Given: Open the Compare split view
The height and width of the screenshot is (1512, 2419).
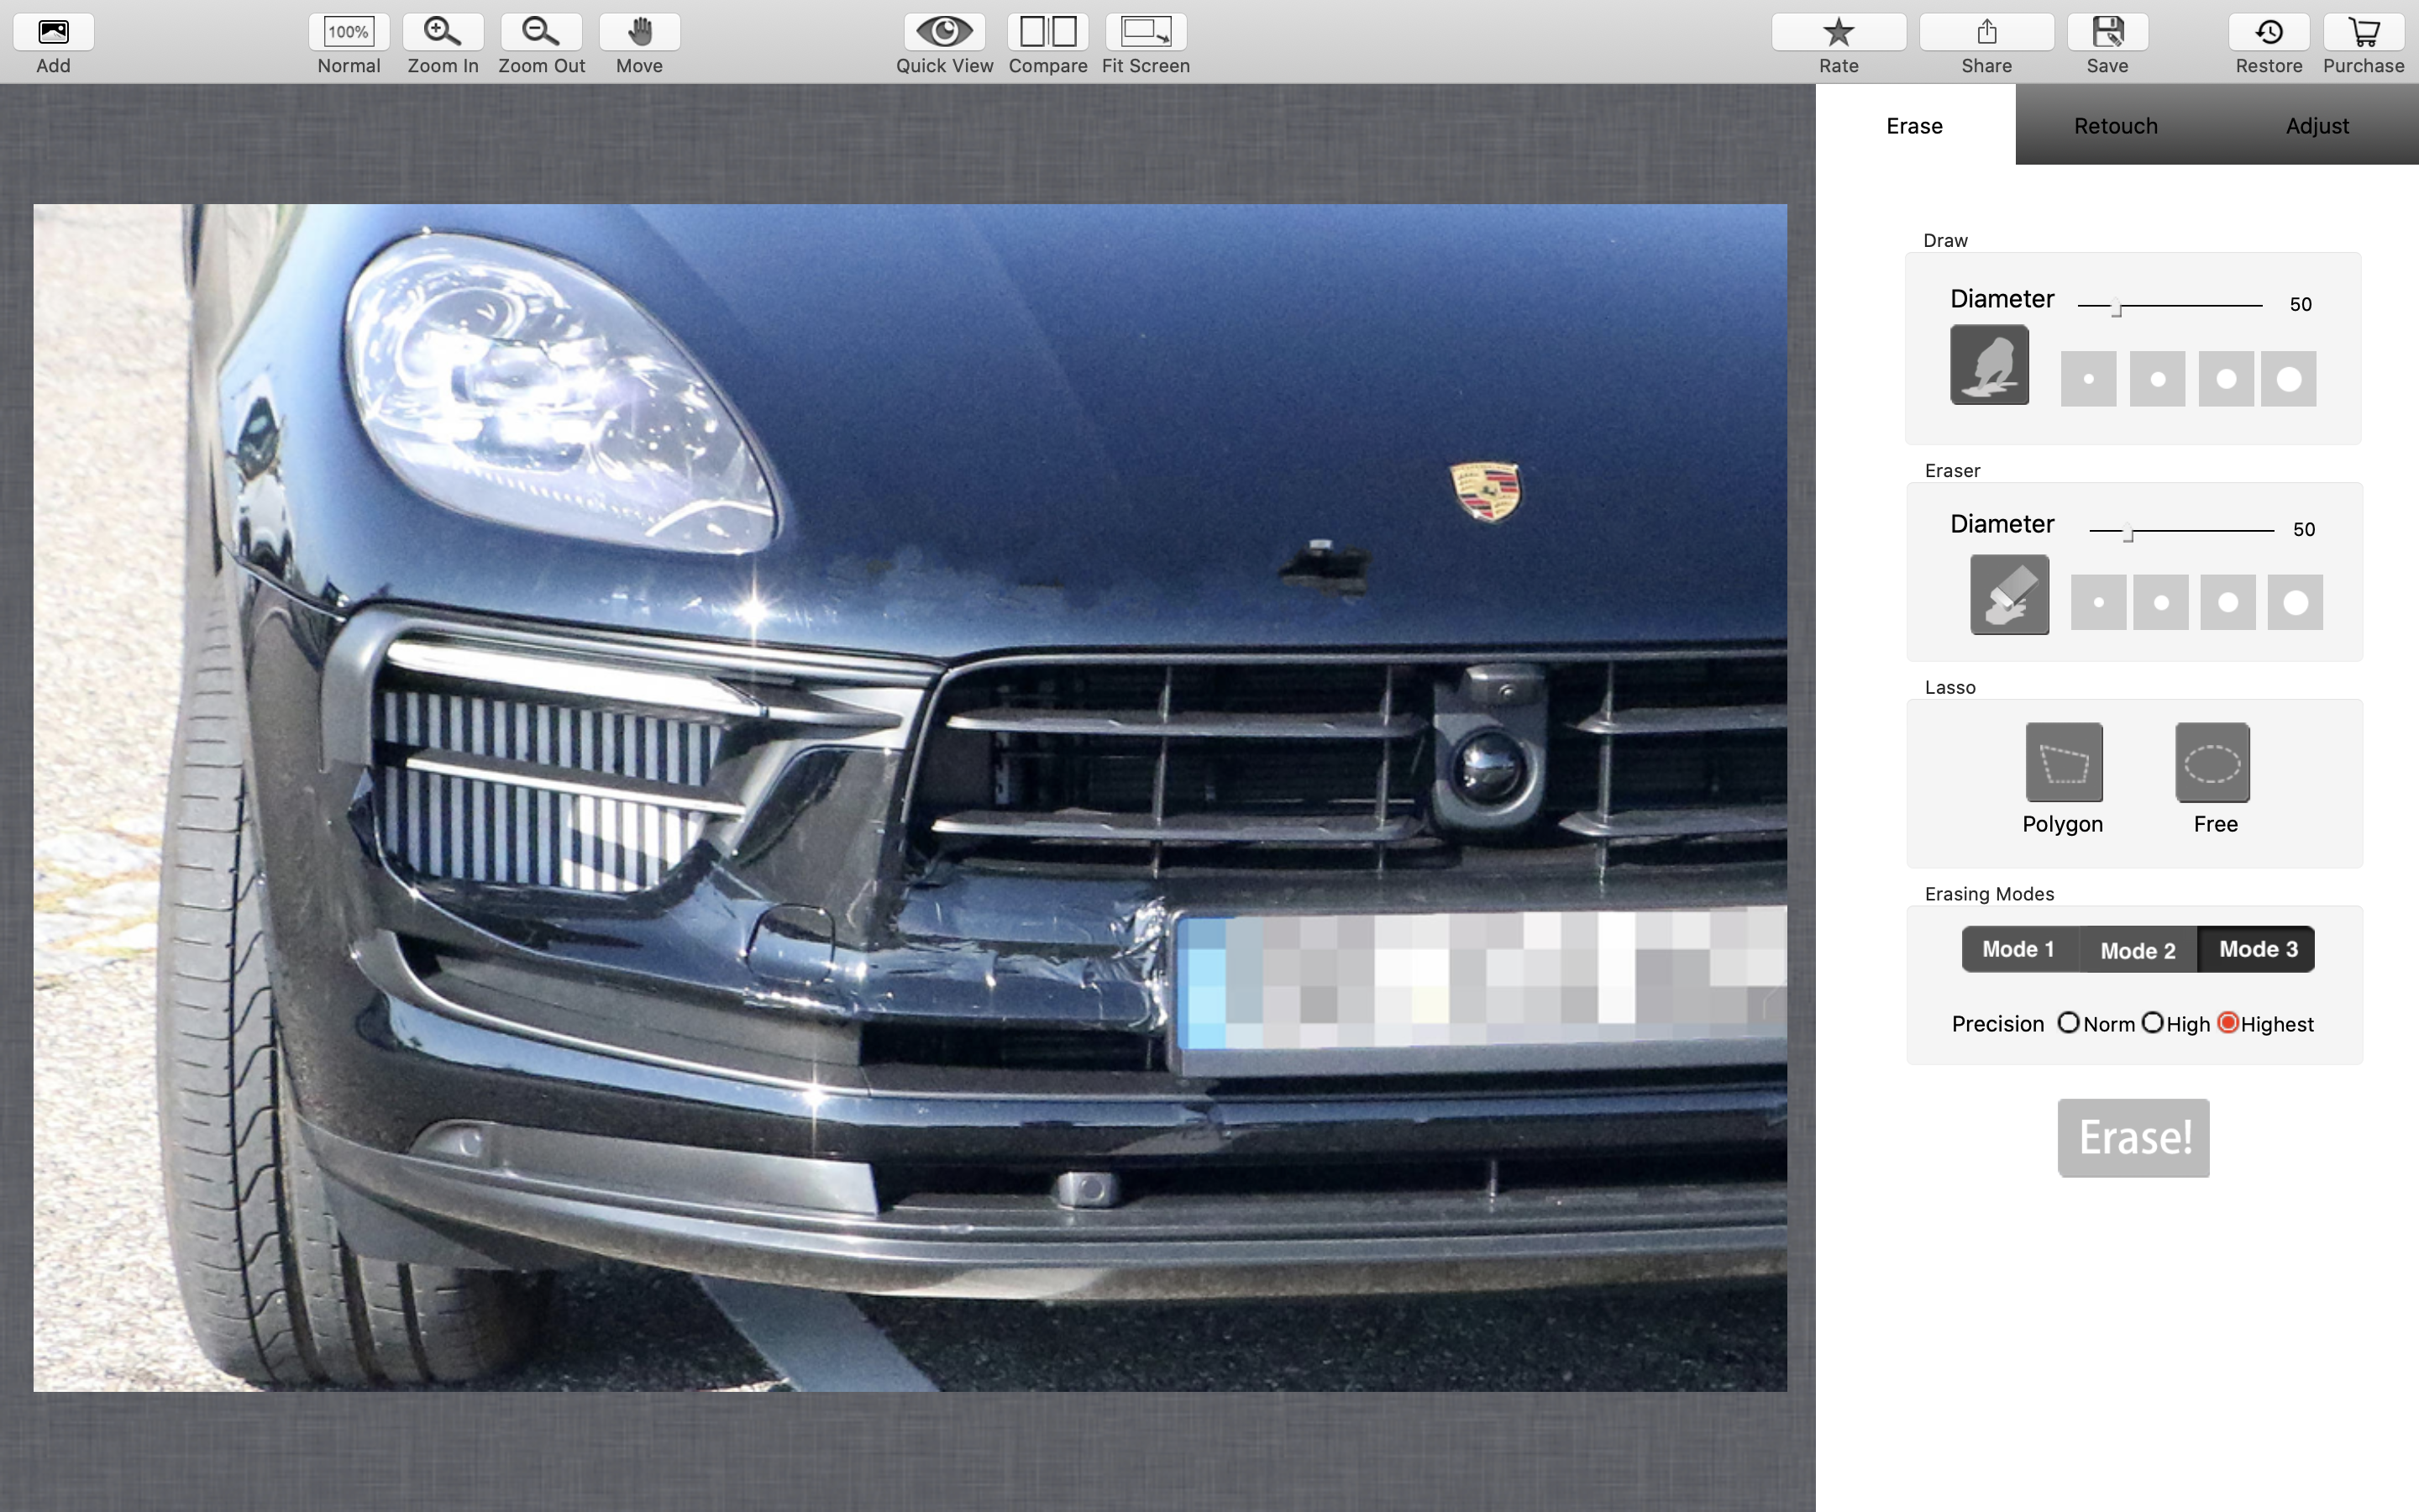Looking at the screenshot, I should pyautogui.click(x=1047, y=32).
